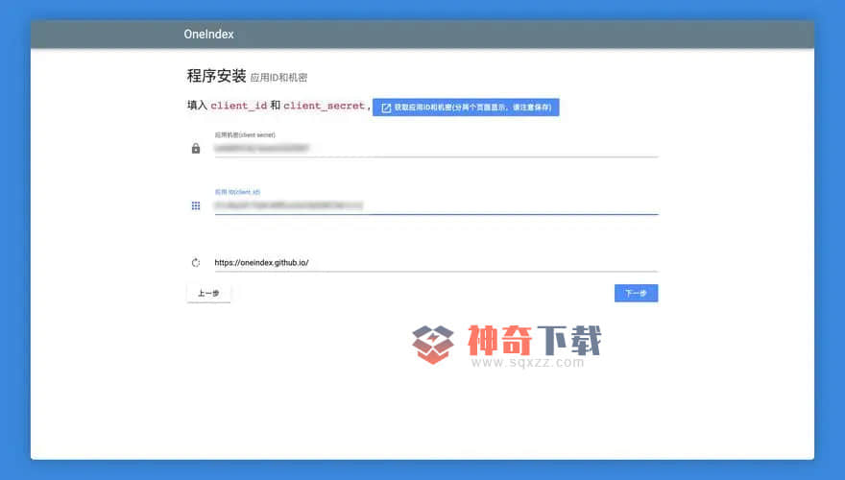
Task: Open the 获取应用ID和机密 button
Action: (466, 108)
